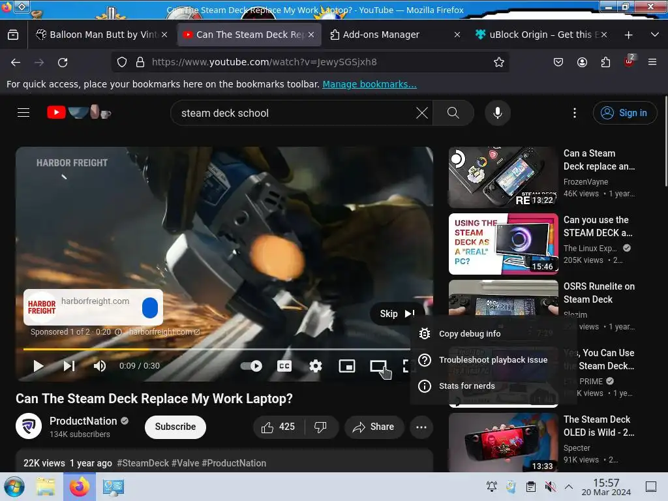Viewport: 668px width, 501px height.
Task: Start voice search with microphone
Action: pos(497,113)
